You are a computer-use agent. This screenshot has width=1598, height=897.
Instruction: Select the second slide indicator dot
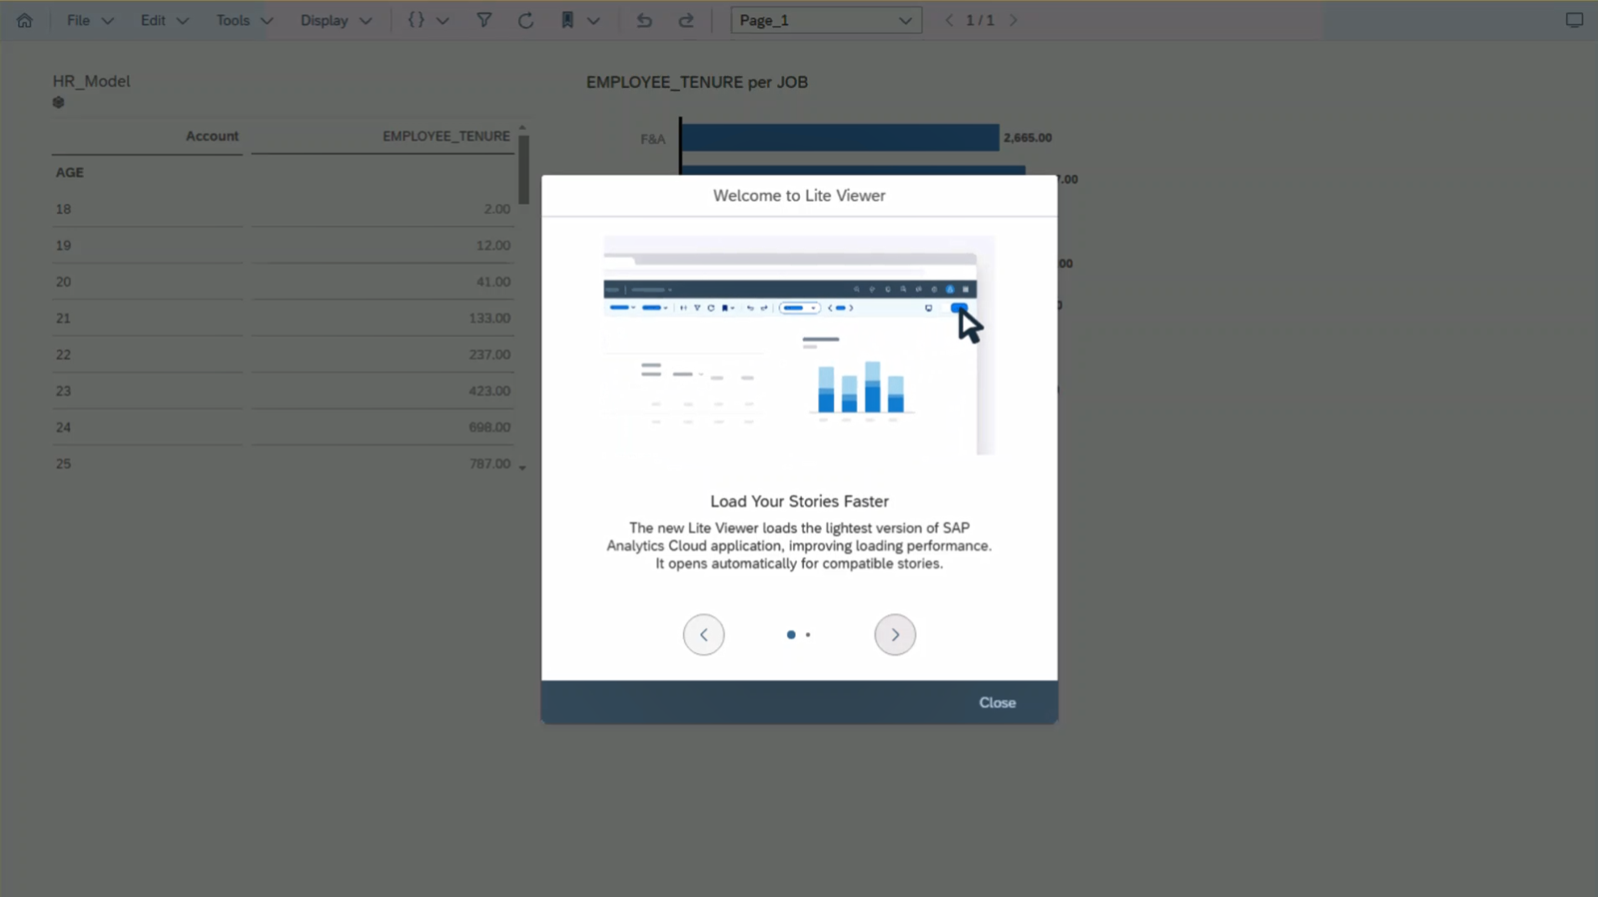(x=808, y=634)
